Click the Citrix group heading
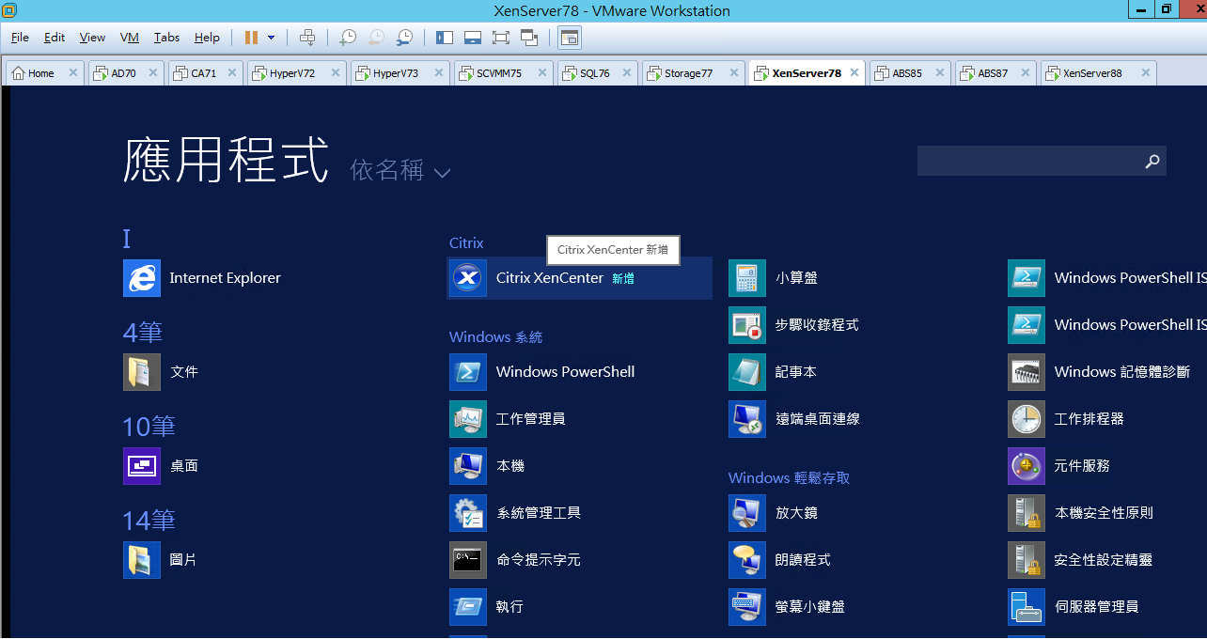This screenshot has width=1207, height=639. [x=466, y=243]
